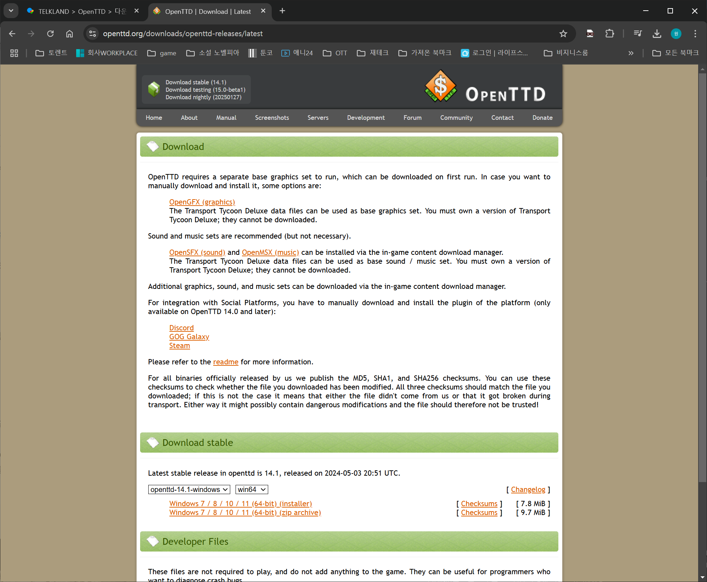
Task: Click Download nightly (20250127) link
Action: [204, 97]
